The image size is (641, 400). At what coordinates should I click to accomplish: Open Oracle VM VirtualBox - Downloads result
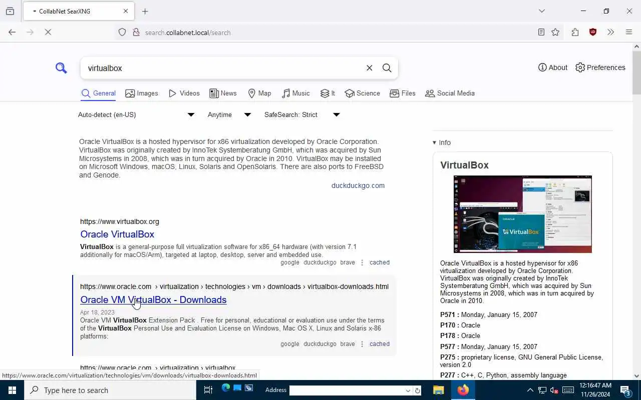point(153,299)
